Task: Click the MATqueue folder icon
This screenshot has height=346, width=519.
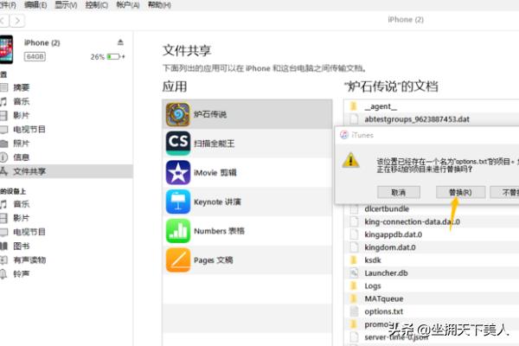Action: [x=354, y=298]
